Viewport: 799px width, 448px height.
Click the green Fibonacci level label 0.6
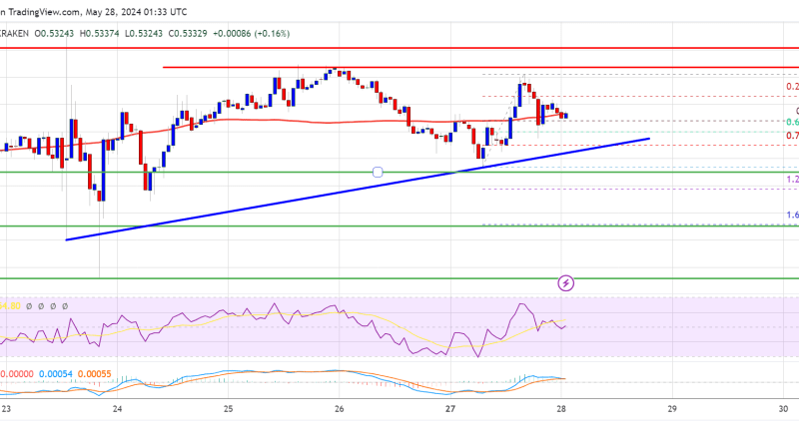[x=792, y=122]
